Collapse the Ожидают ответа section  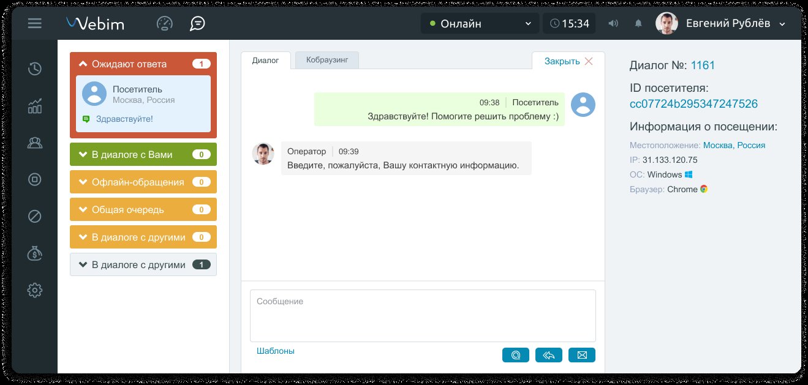(x=143, y=64)
